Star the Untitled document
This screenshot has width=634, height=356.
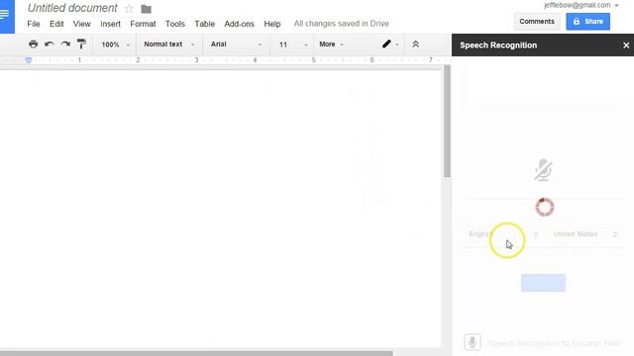[129, 9]
